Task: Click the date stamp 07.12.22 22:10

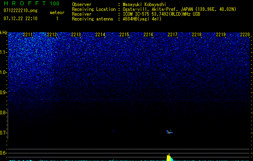Action: coord(21,19)
